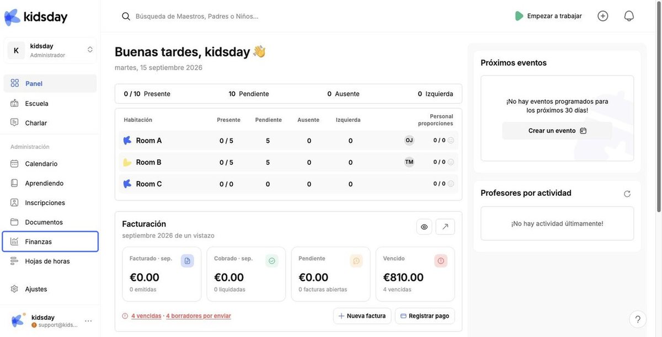Refresh the Profesores por actividad panel
The width and height of the screenshot is (662, 337).
(627, 194)
